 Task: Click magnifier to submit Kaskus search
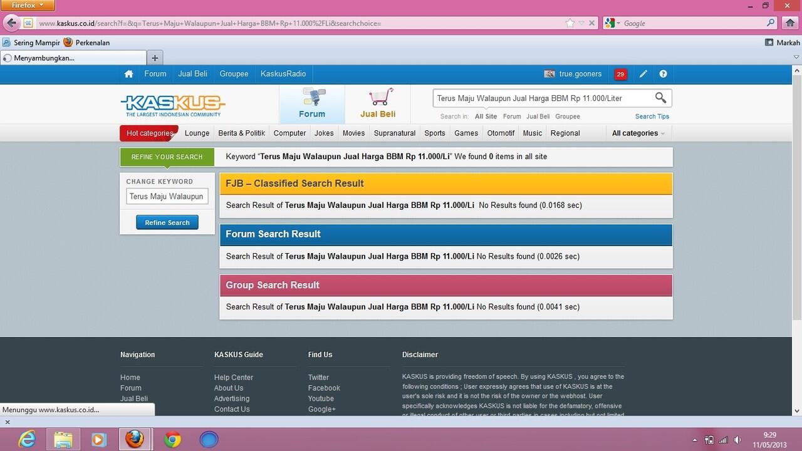pyautogui.click(x=660, y=98)
